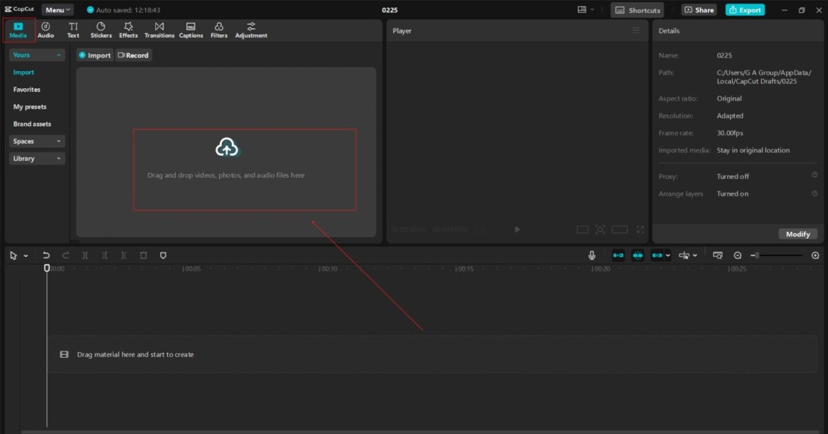Click the Export button
The image size is (828, 434).
pos(745,10)
